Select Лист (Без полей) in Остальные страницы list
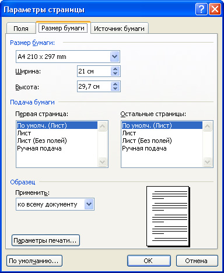The height and width of the screenshot is (273, 224). [x=162, y=141]
